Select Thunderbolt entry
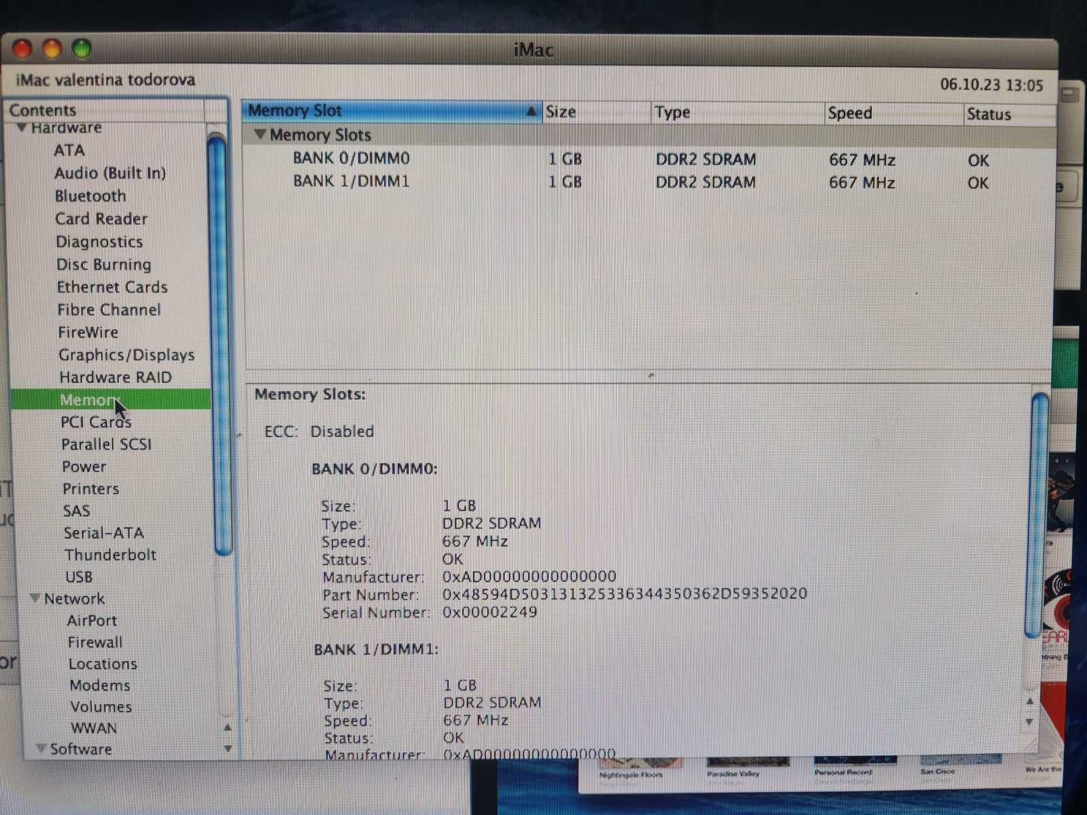This screenshot has width=1087, height=815. pyautogui.click(x=110, y=555)
